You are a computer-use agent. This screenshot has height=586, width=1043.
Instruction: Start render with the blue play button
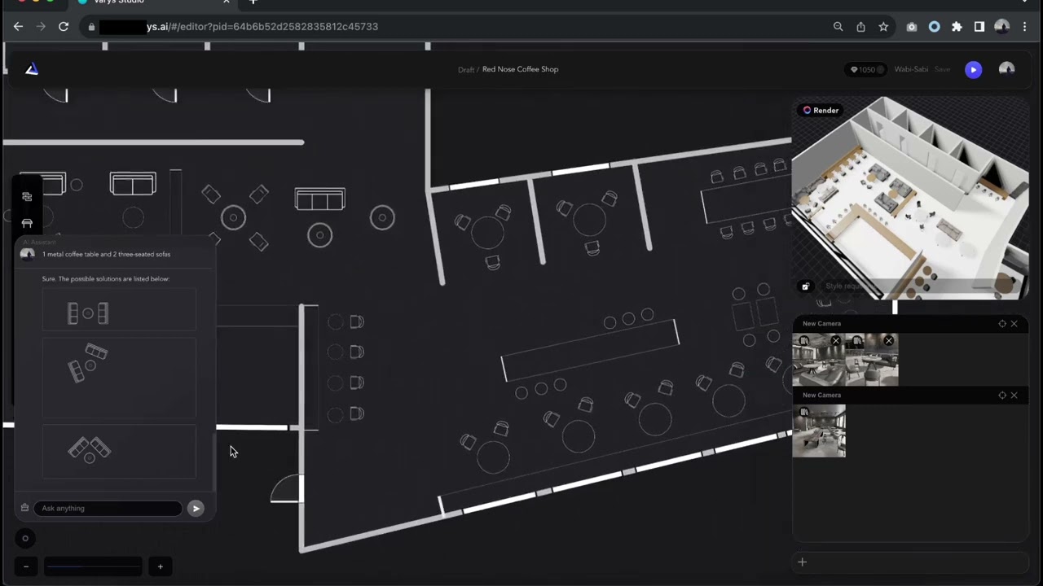973,70
